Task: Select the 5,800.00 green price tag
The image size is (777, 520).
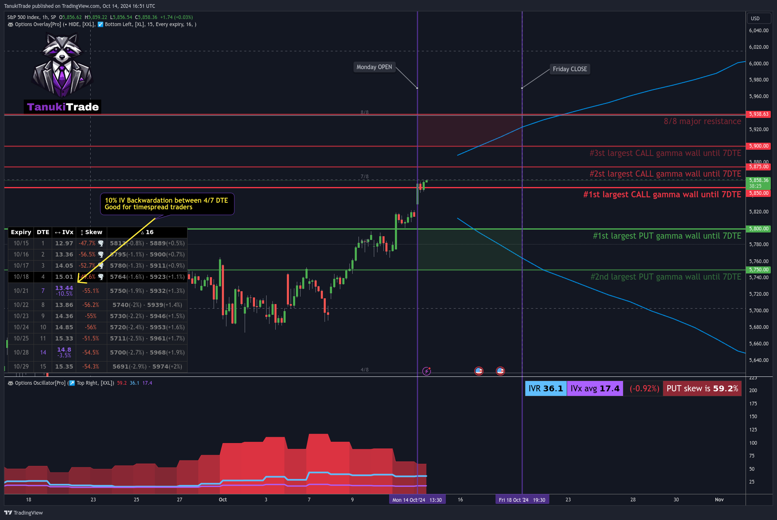Action: coord(758,229)
